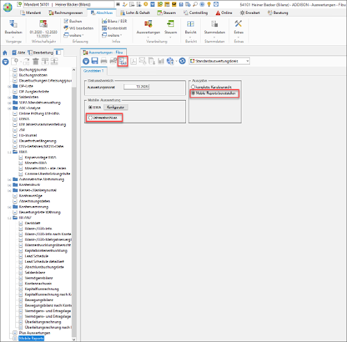The width and height of the screenshot is (347, 342).
Task: Click the printer icon in Auswertungen toolbar
Action: click(104, 61)
